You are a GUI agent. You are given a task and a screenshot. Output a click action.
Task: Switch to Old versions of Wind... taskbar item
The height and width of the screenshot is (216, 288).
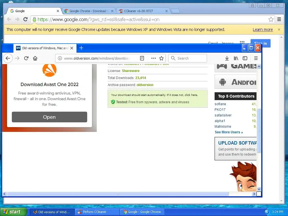pyautogui.click(x=52, y=212)
